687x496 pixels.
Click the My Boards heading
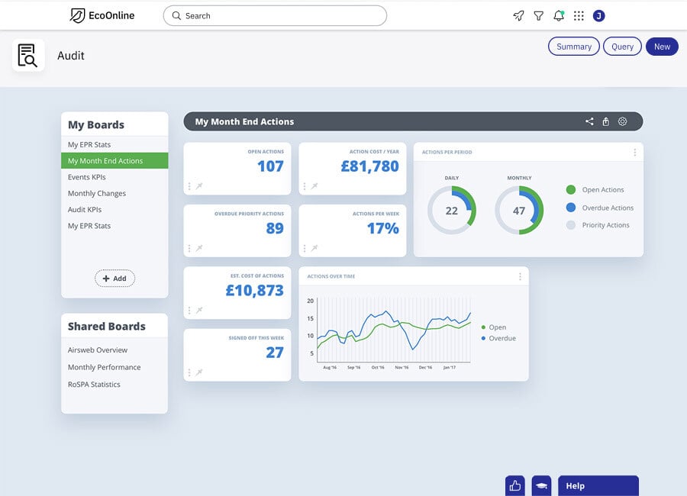click(96, 125)
